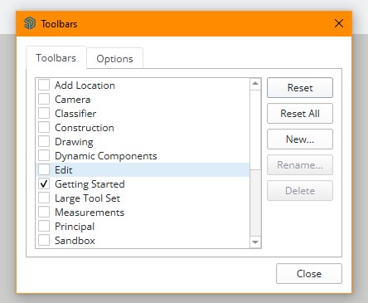368x303 pixels.
Task: Select the Toolbars tab
Action: pyautogui.click(x=56, y=57)
